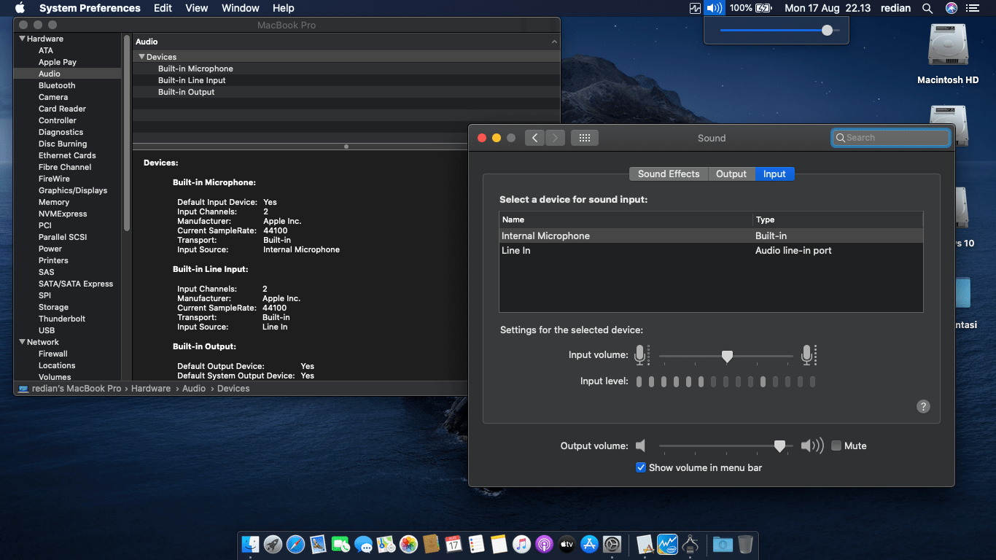Select the Input tab in Sound

click(x=774, y=174)
